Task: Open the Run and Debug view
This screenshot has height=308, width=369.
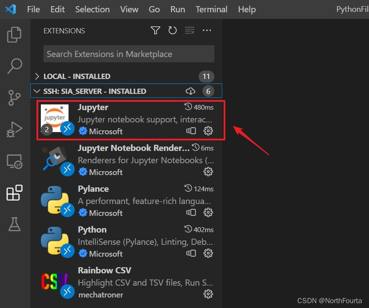Action: 14,129
